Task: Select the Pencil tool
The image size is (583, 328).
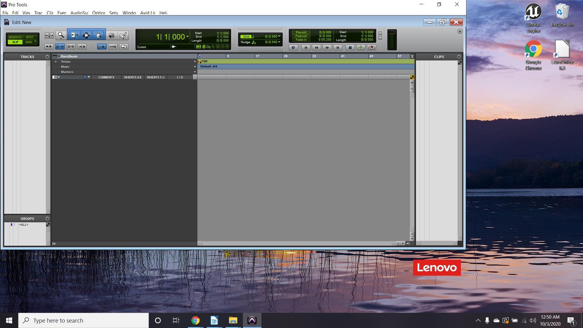Action: pos(123,35)
